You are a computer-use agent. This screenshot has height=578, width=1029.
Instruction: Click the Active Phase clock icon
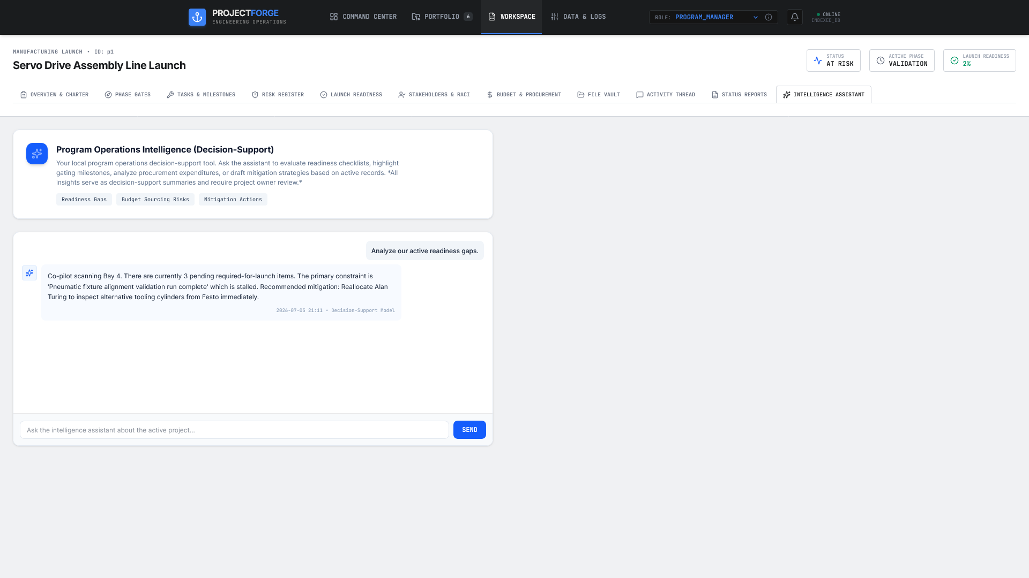881,60
